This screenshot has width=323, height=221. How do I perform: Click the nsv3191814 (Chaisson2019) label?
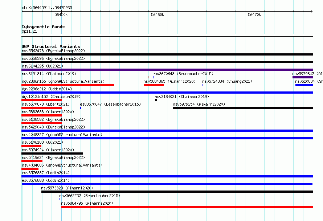(x=49, y=74)
